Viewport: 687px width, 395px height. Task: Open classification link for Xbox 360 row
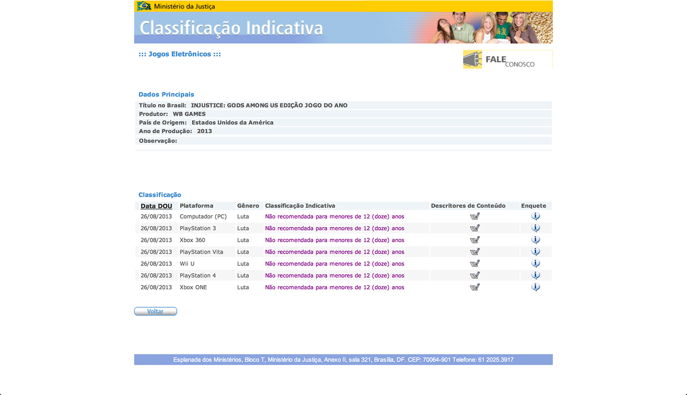pyautogui.click(x=335, y=240)
